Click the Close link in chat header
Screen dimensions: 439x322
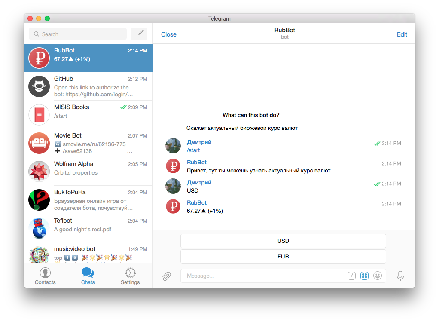click(x=168, y=34)
